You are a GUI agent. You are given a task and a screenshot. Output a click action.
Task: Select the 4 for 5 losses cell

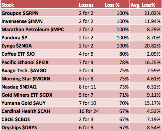click(x=91, y=54)
